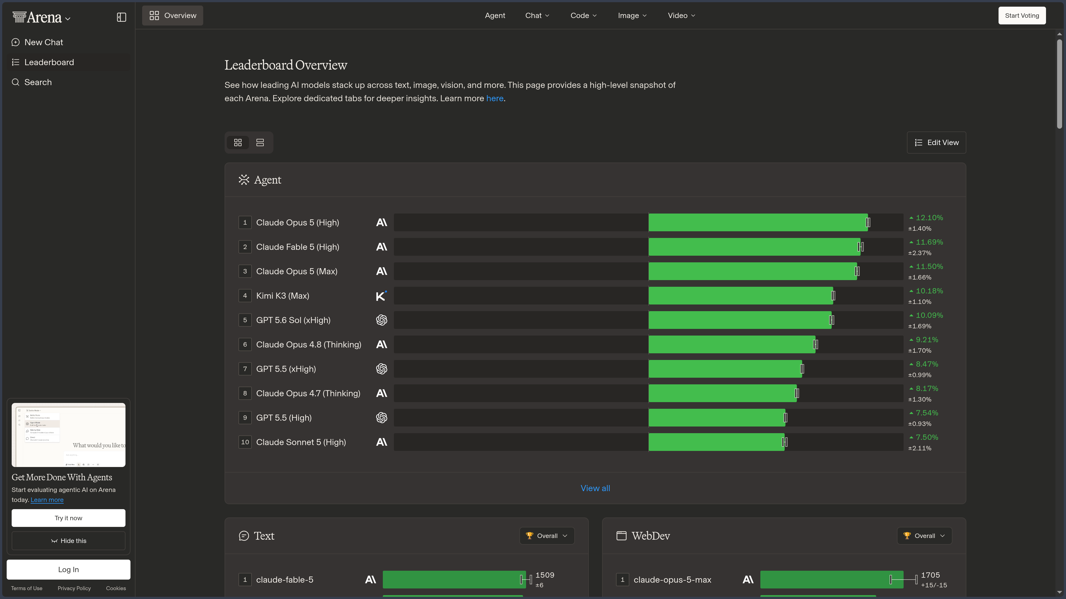Expand the Code menu dropdown

point(584,15)
